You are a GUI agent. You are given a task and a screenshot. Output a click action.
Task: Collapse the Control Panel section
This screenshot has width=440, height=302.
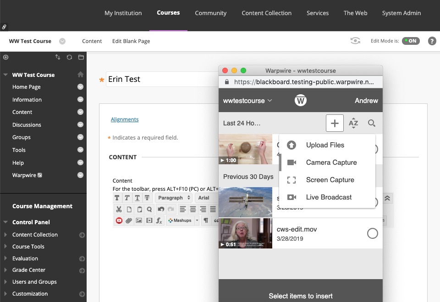(x=5, y=222)
